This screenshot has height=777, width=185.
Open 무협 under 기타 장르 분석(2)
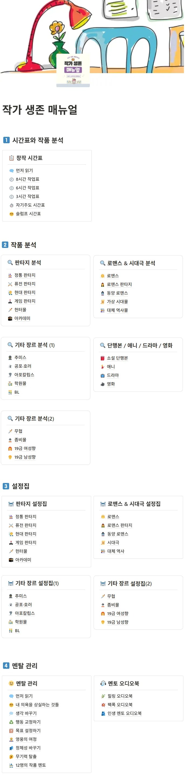click(18, 431)
